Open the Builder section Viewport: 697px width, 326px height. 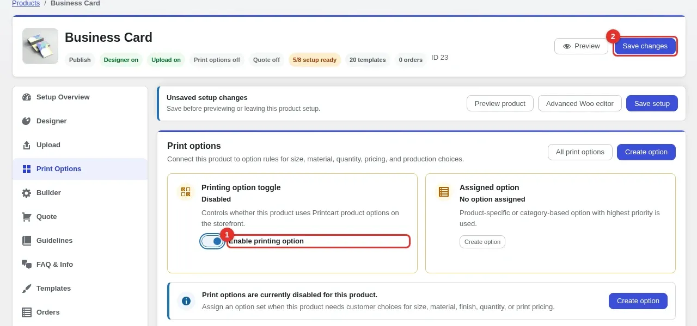80,193
